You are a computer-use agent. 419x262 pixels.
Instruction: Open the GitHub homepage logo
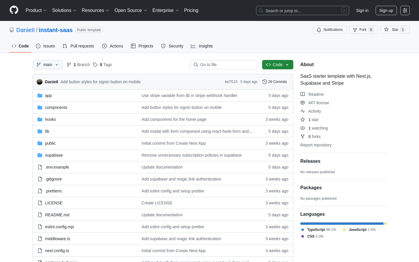(14, 10)
